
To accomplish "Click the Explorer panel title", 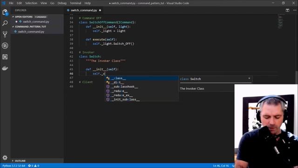I will (20, 10).
